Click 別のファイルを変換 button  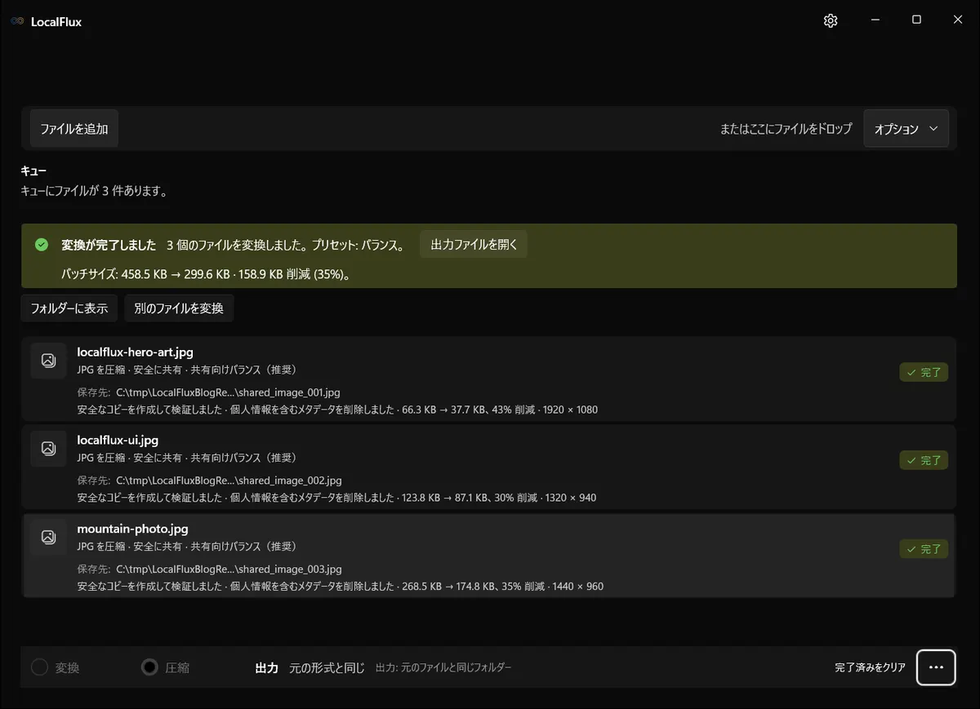pos(179,308)
